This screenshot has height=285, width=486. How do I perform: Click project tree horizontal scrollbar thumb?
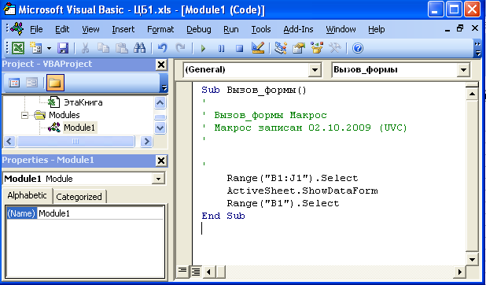(x=75, y=142)
